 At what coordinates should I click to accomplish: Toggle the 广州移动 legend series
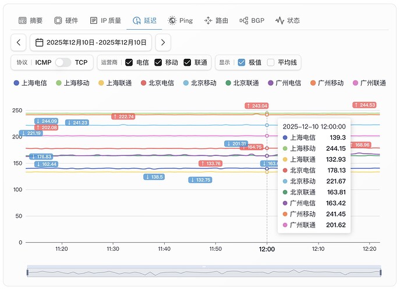pyautogui.click(x=327, y=83)
